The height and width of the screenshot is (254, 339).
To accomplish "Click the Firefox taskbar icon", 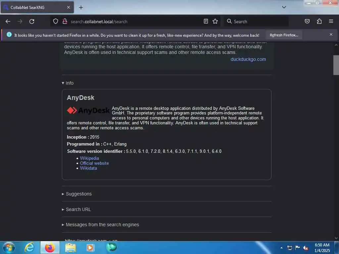I will pos(50,247).
